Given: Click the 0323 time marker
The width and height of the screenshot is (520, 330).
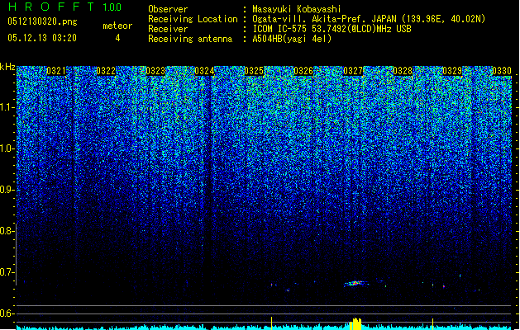Looking at the screenshot, I should pyautogui.click(x=155, y=71).
